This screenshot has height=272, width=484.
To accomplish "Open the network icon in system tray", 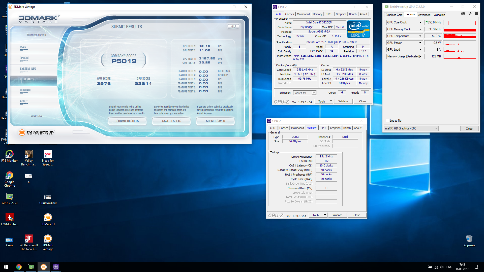I will (x=436, y=267).
